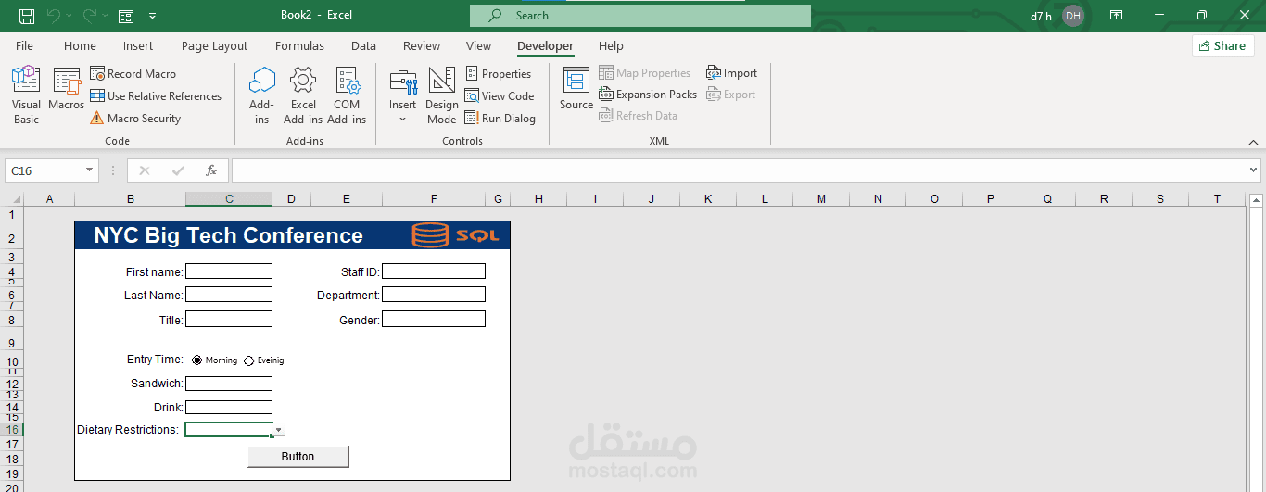The width and height of the screenshot is (1266, 492).
Task: Switch to the Review tab
Action: tap(422, 45)
